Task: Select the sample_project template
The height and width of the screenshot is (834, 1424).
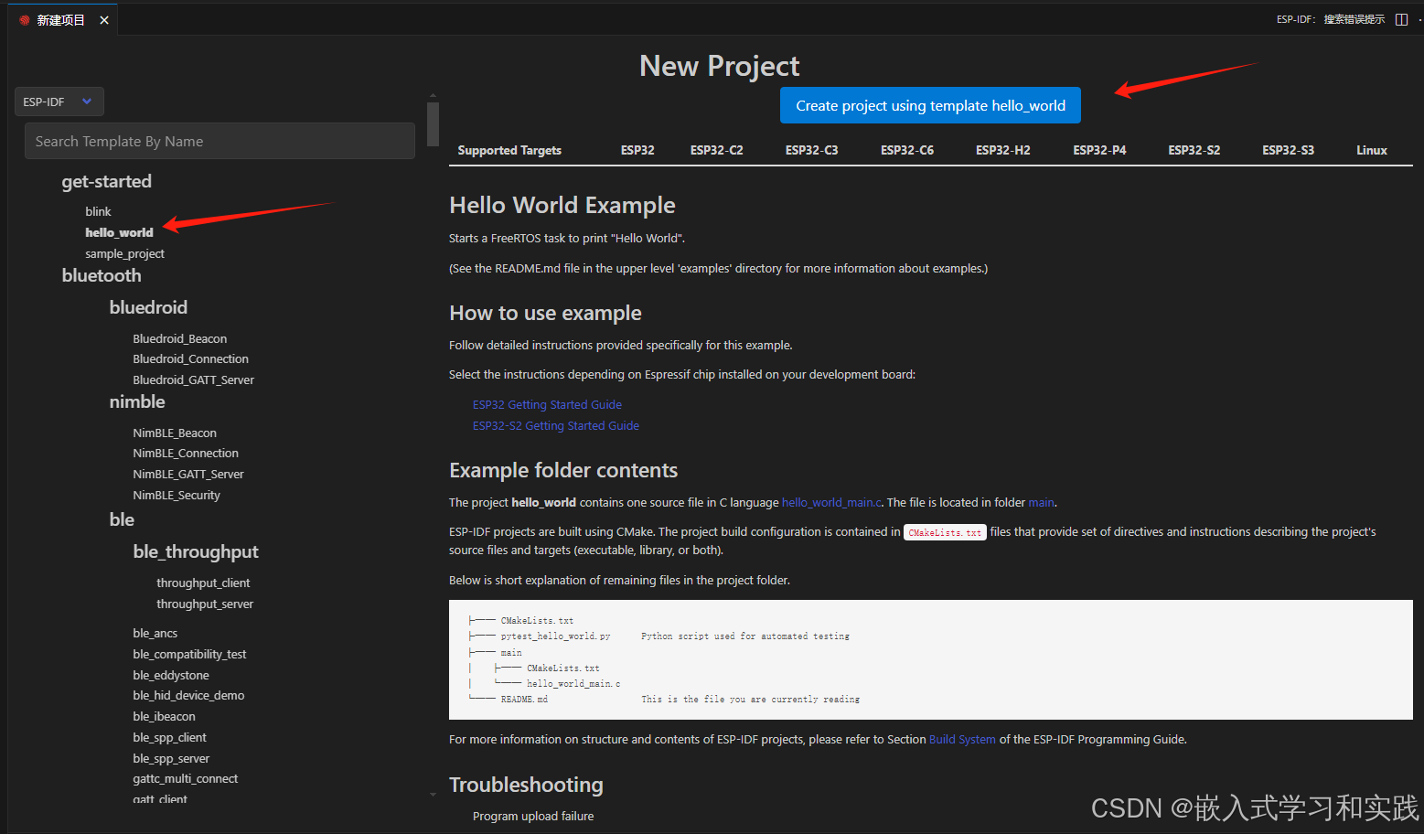Action: (124, 253)
